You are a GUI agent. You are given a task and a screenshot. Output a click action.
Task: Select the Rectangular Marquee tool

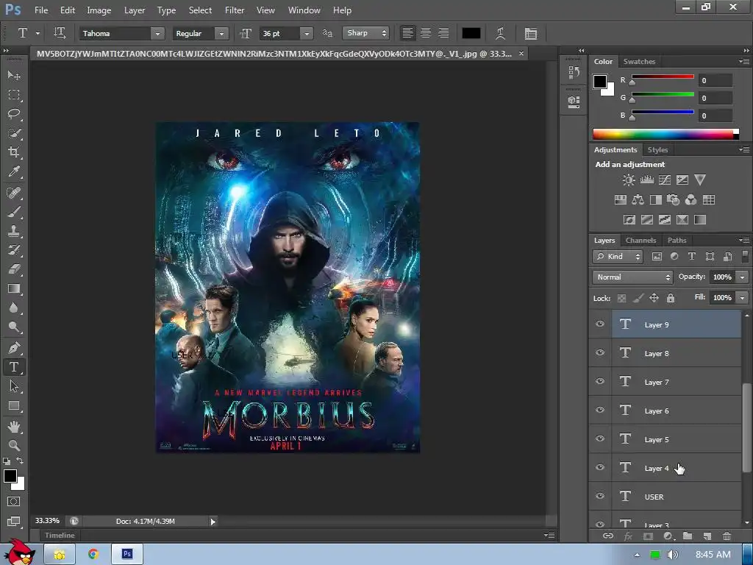(14, 95)
